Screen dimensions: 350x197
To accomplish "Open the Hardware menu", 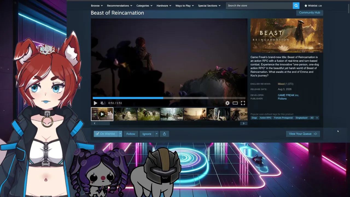I will pos(164,5).
